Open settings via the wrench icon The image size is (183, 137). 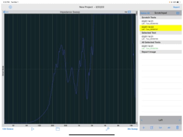(107, 129)
